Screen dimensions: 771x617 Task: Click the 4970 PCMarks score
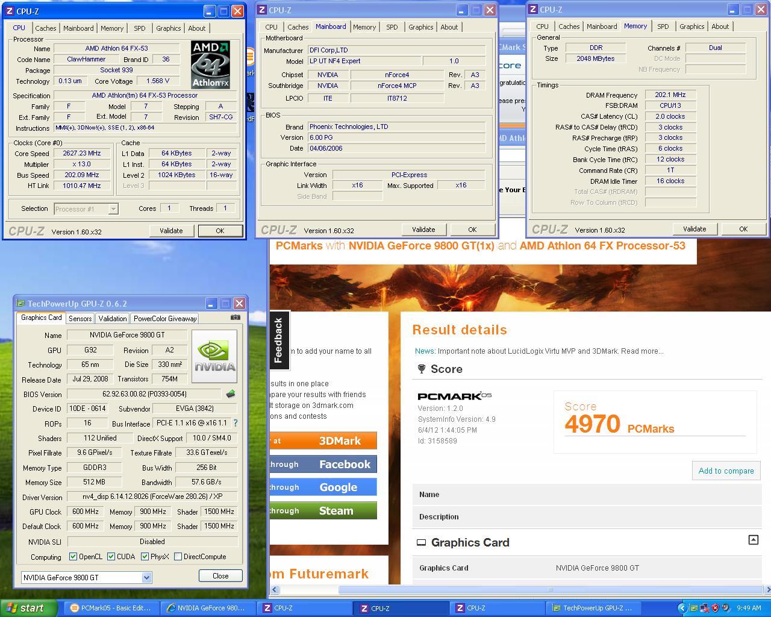point(619,424)
